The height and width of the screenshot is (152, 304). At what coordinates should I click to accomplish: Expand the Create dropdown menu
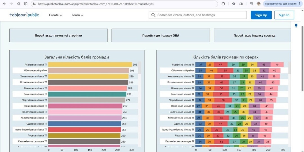55,15
